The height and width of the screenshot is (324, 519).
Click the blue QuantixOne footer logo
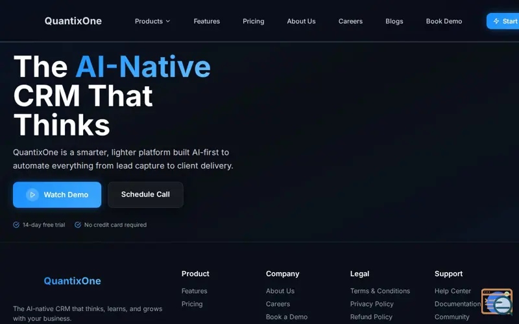[x=72, y=281]
